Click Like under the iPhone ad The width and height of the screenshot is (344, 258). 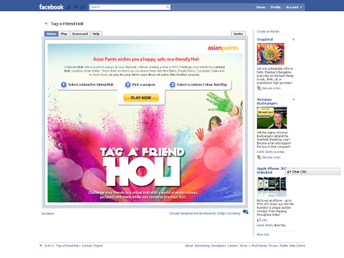tap(264, 220)
